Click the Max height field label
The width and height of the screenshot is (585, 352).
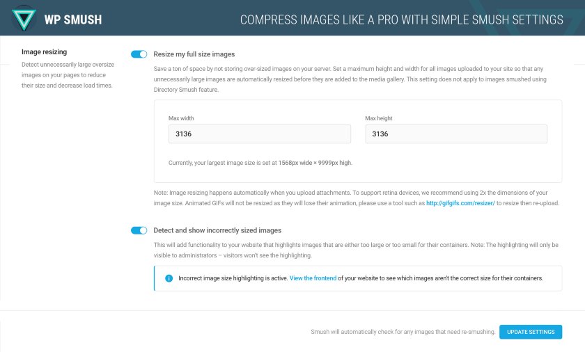[379, 118]
